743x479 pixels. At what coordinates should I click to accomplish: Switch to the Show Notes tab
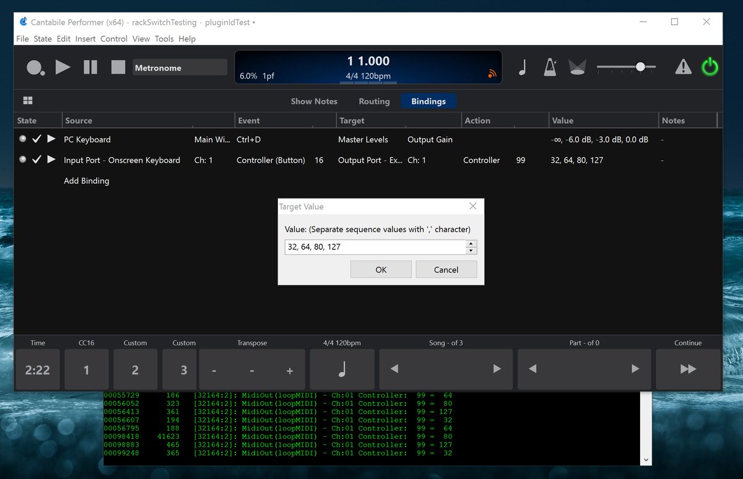coord(314,101)
